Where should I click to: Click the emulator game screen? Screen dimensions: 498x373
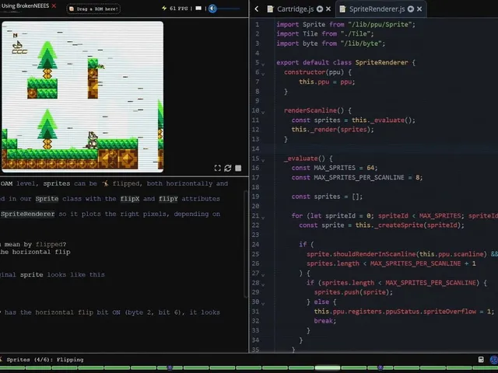pos(82,96)
